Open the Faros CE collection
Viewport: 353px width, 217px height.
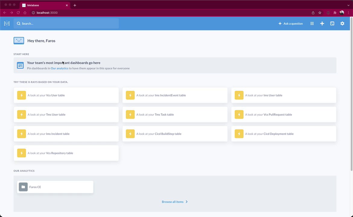pos(55,187)
